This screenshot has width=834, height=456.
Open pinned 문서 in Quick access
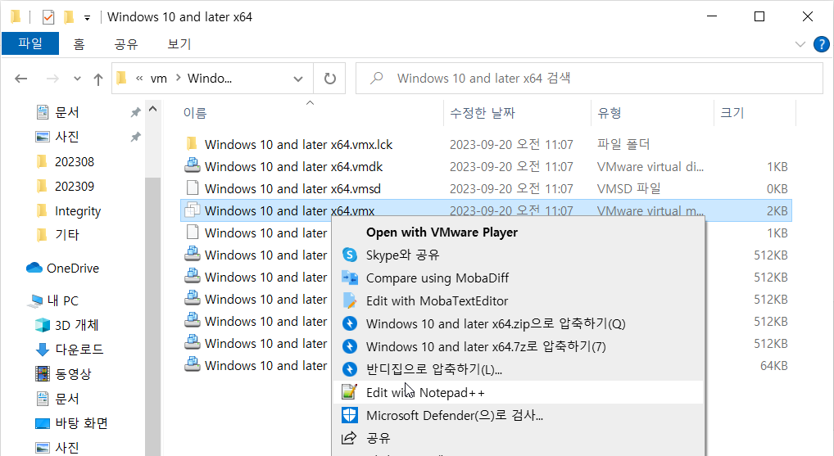coord(67,112)
